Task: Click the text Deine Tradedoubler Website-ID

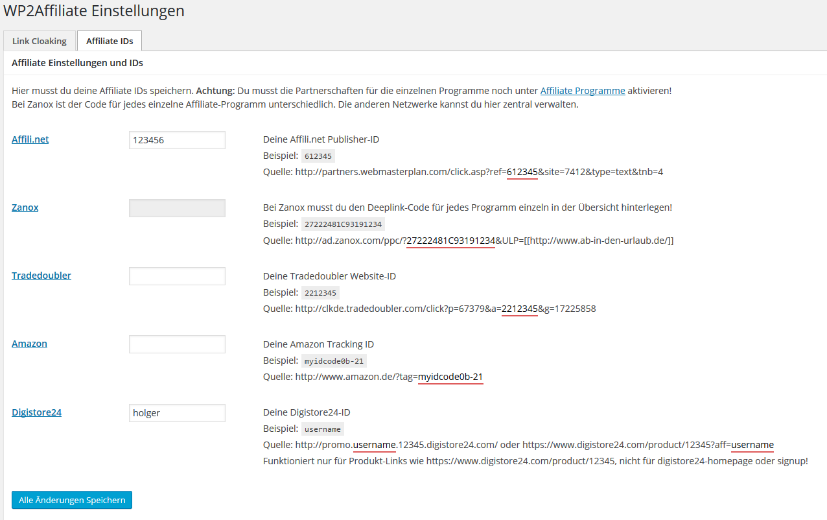Action: coord(329,276)
